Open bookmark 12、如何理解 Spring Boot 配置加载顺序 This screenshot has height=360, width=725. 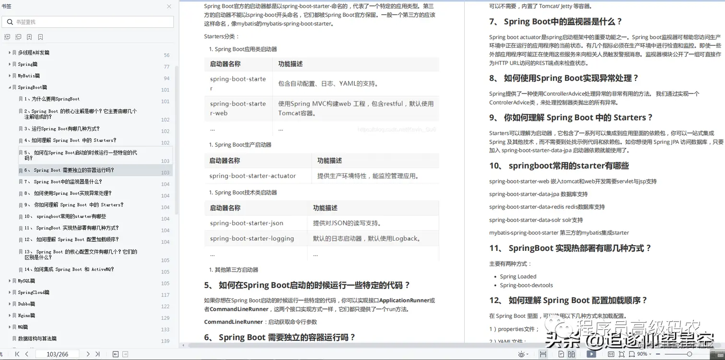pos(71,239)
